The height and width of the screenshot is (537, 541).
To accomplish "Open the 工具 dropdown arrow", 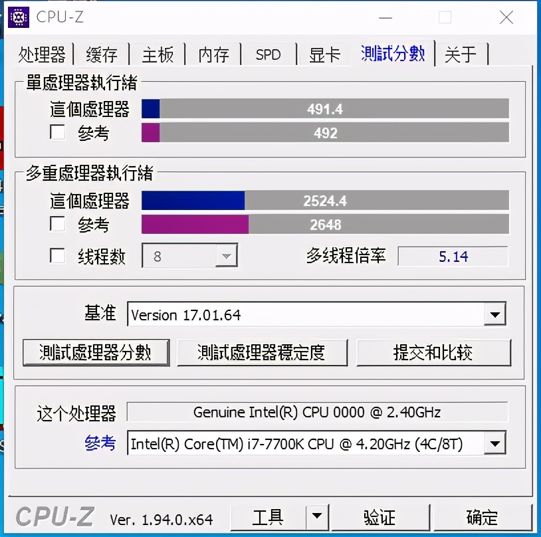I will click(318, 517).
